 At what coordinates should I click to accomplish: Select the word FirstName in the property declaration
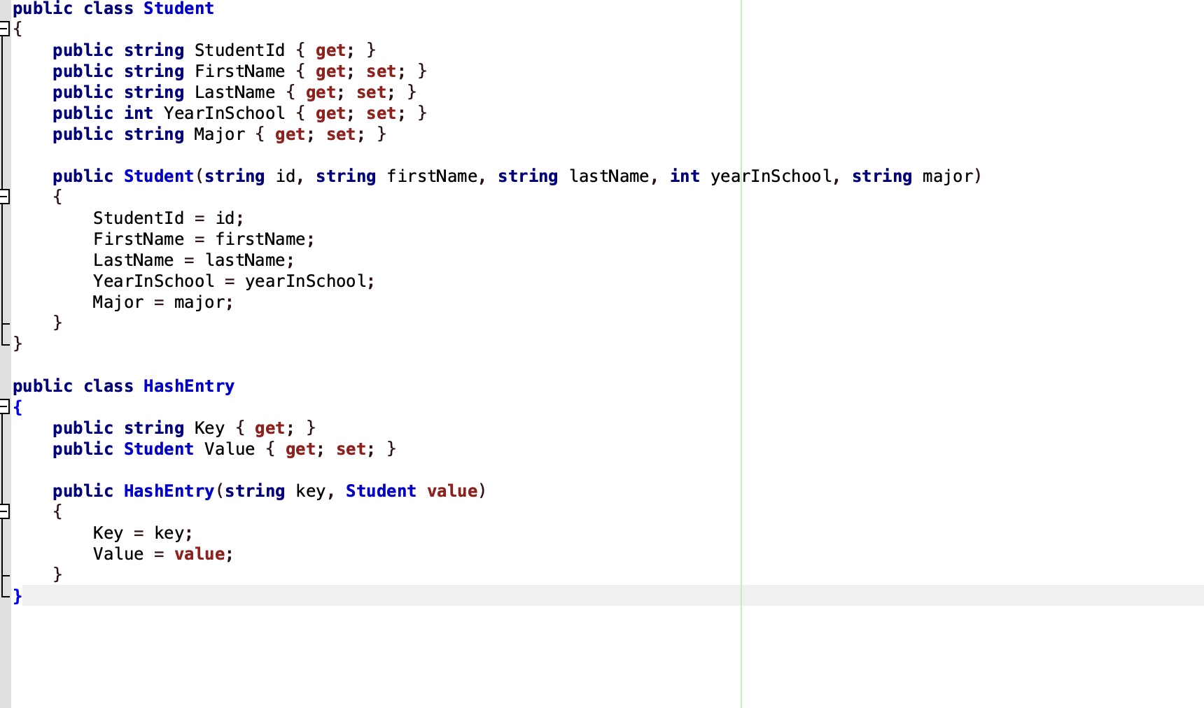pyautogui.click(x=239, y=71)
